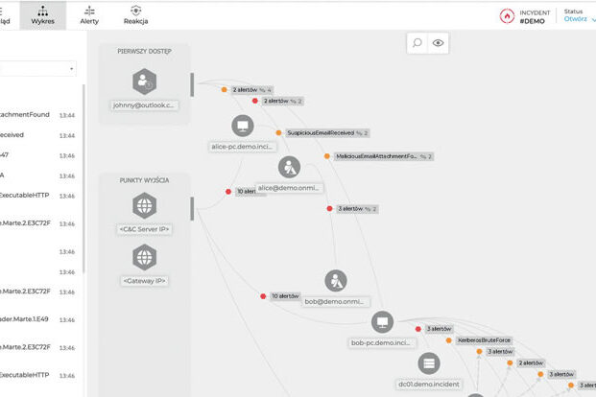The width and height of the screenshot is (596, 397).
Task: Click the incident flame icon beside #DEMO
Action: click(x=507, y=15)
